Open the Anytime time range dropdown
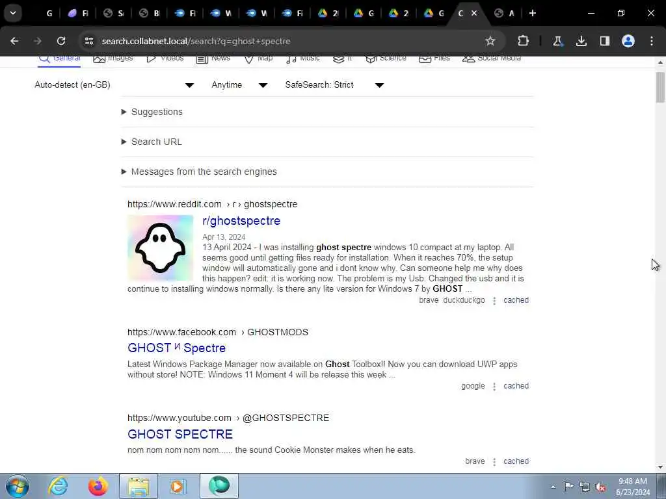666x499 pixels. [x=239, y=85]
